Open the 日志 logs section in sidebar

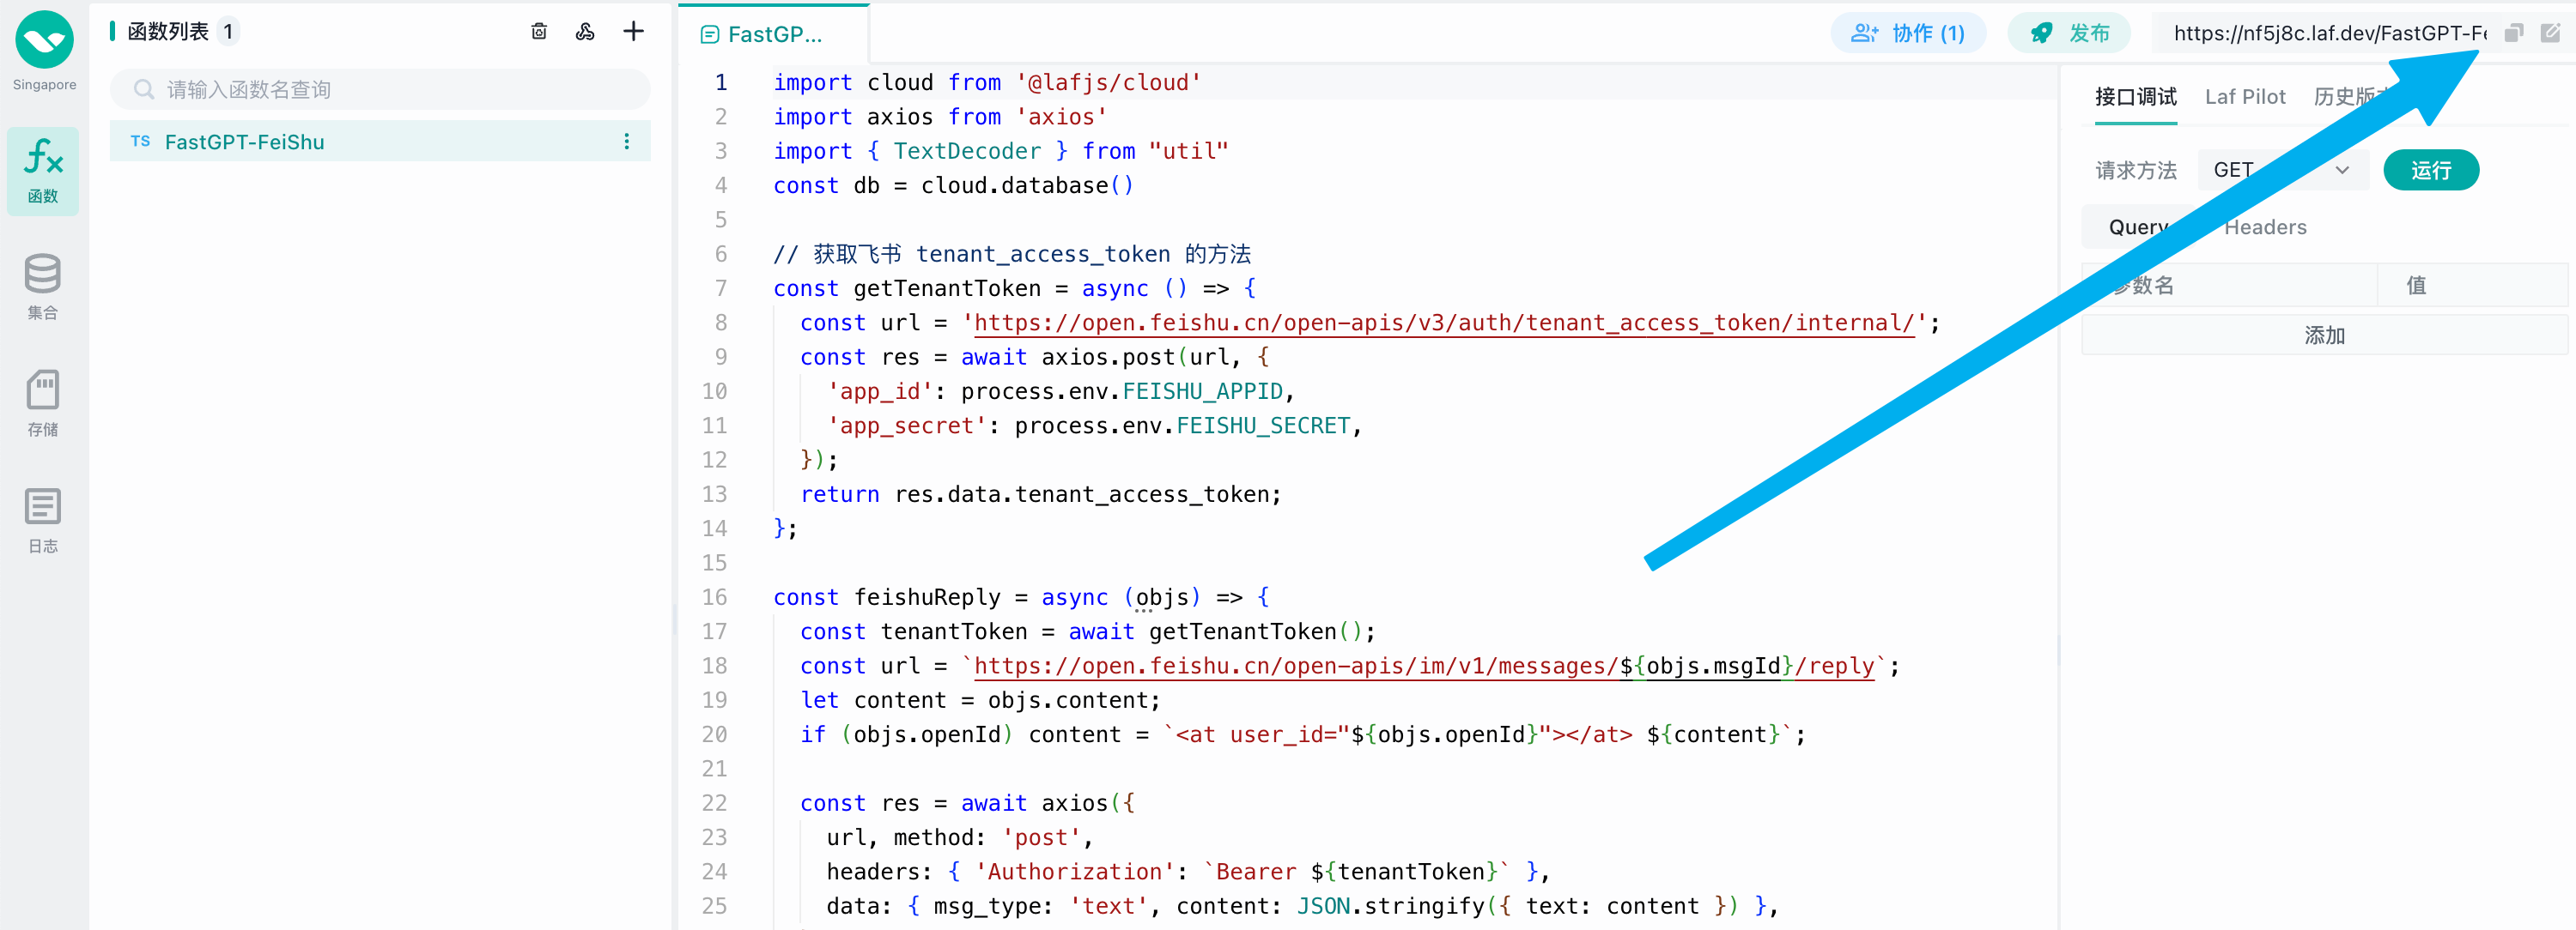[x=43, y=519]
